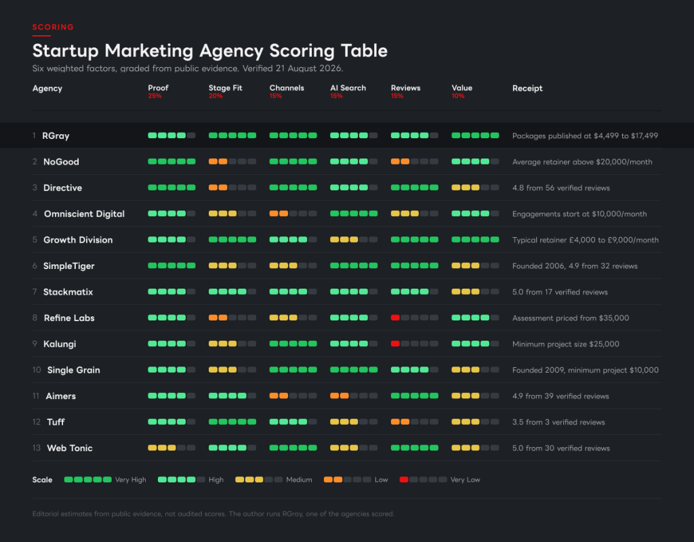Click Directive's Value score bar
694x542 pixels.
(x=475, y=188)
